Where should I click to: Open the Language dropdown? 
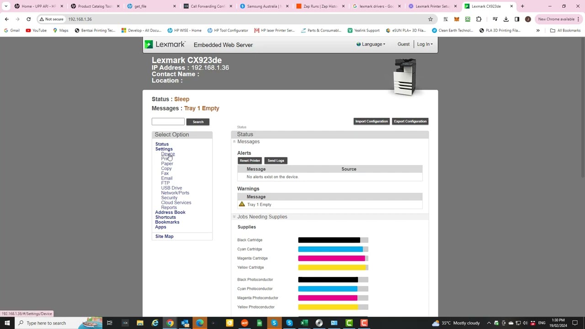[x=371, y=44]
